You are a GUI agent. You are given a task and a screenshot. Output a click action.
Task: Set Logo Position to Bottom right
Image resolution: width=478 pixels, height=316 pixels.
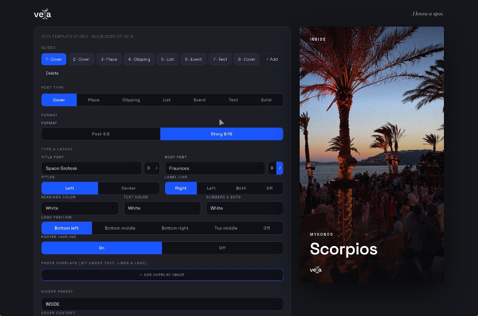(x=175, y=228)
